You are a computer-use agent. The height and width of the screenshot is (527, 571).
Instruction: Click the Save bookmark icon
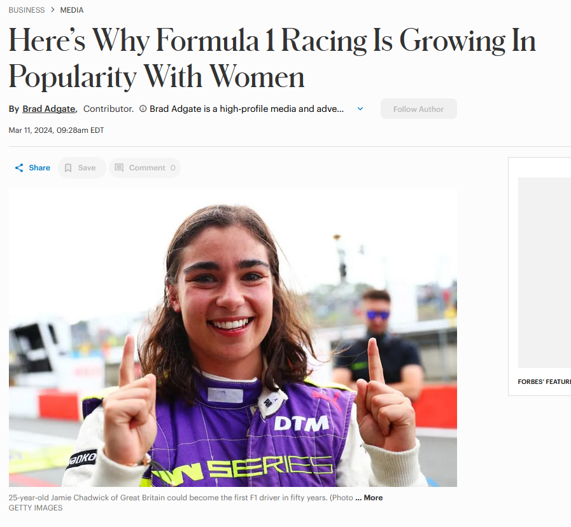pos(68,168)
